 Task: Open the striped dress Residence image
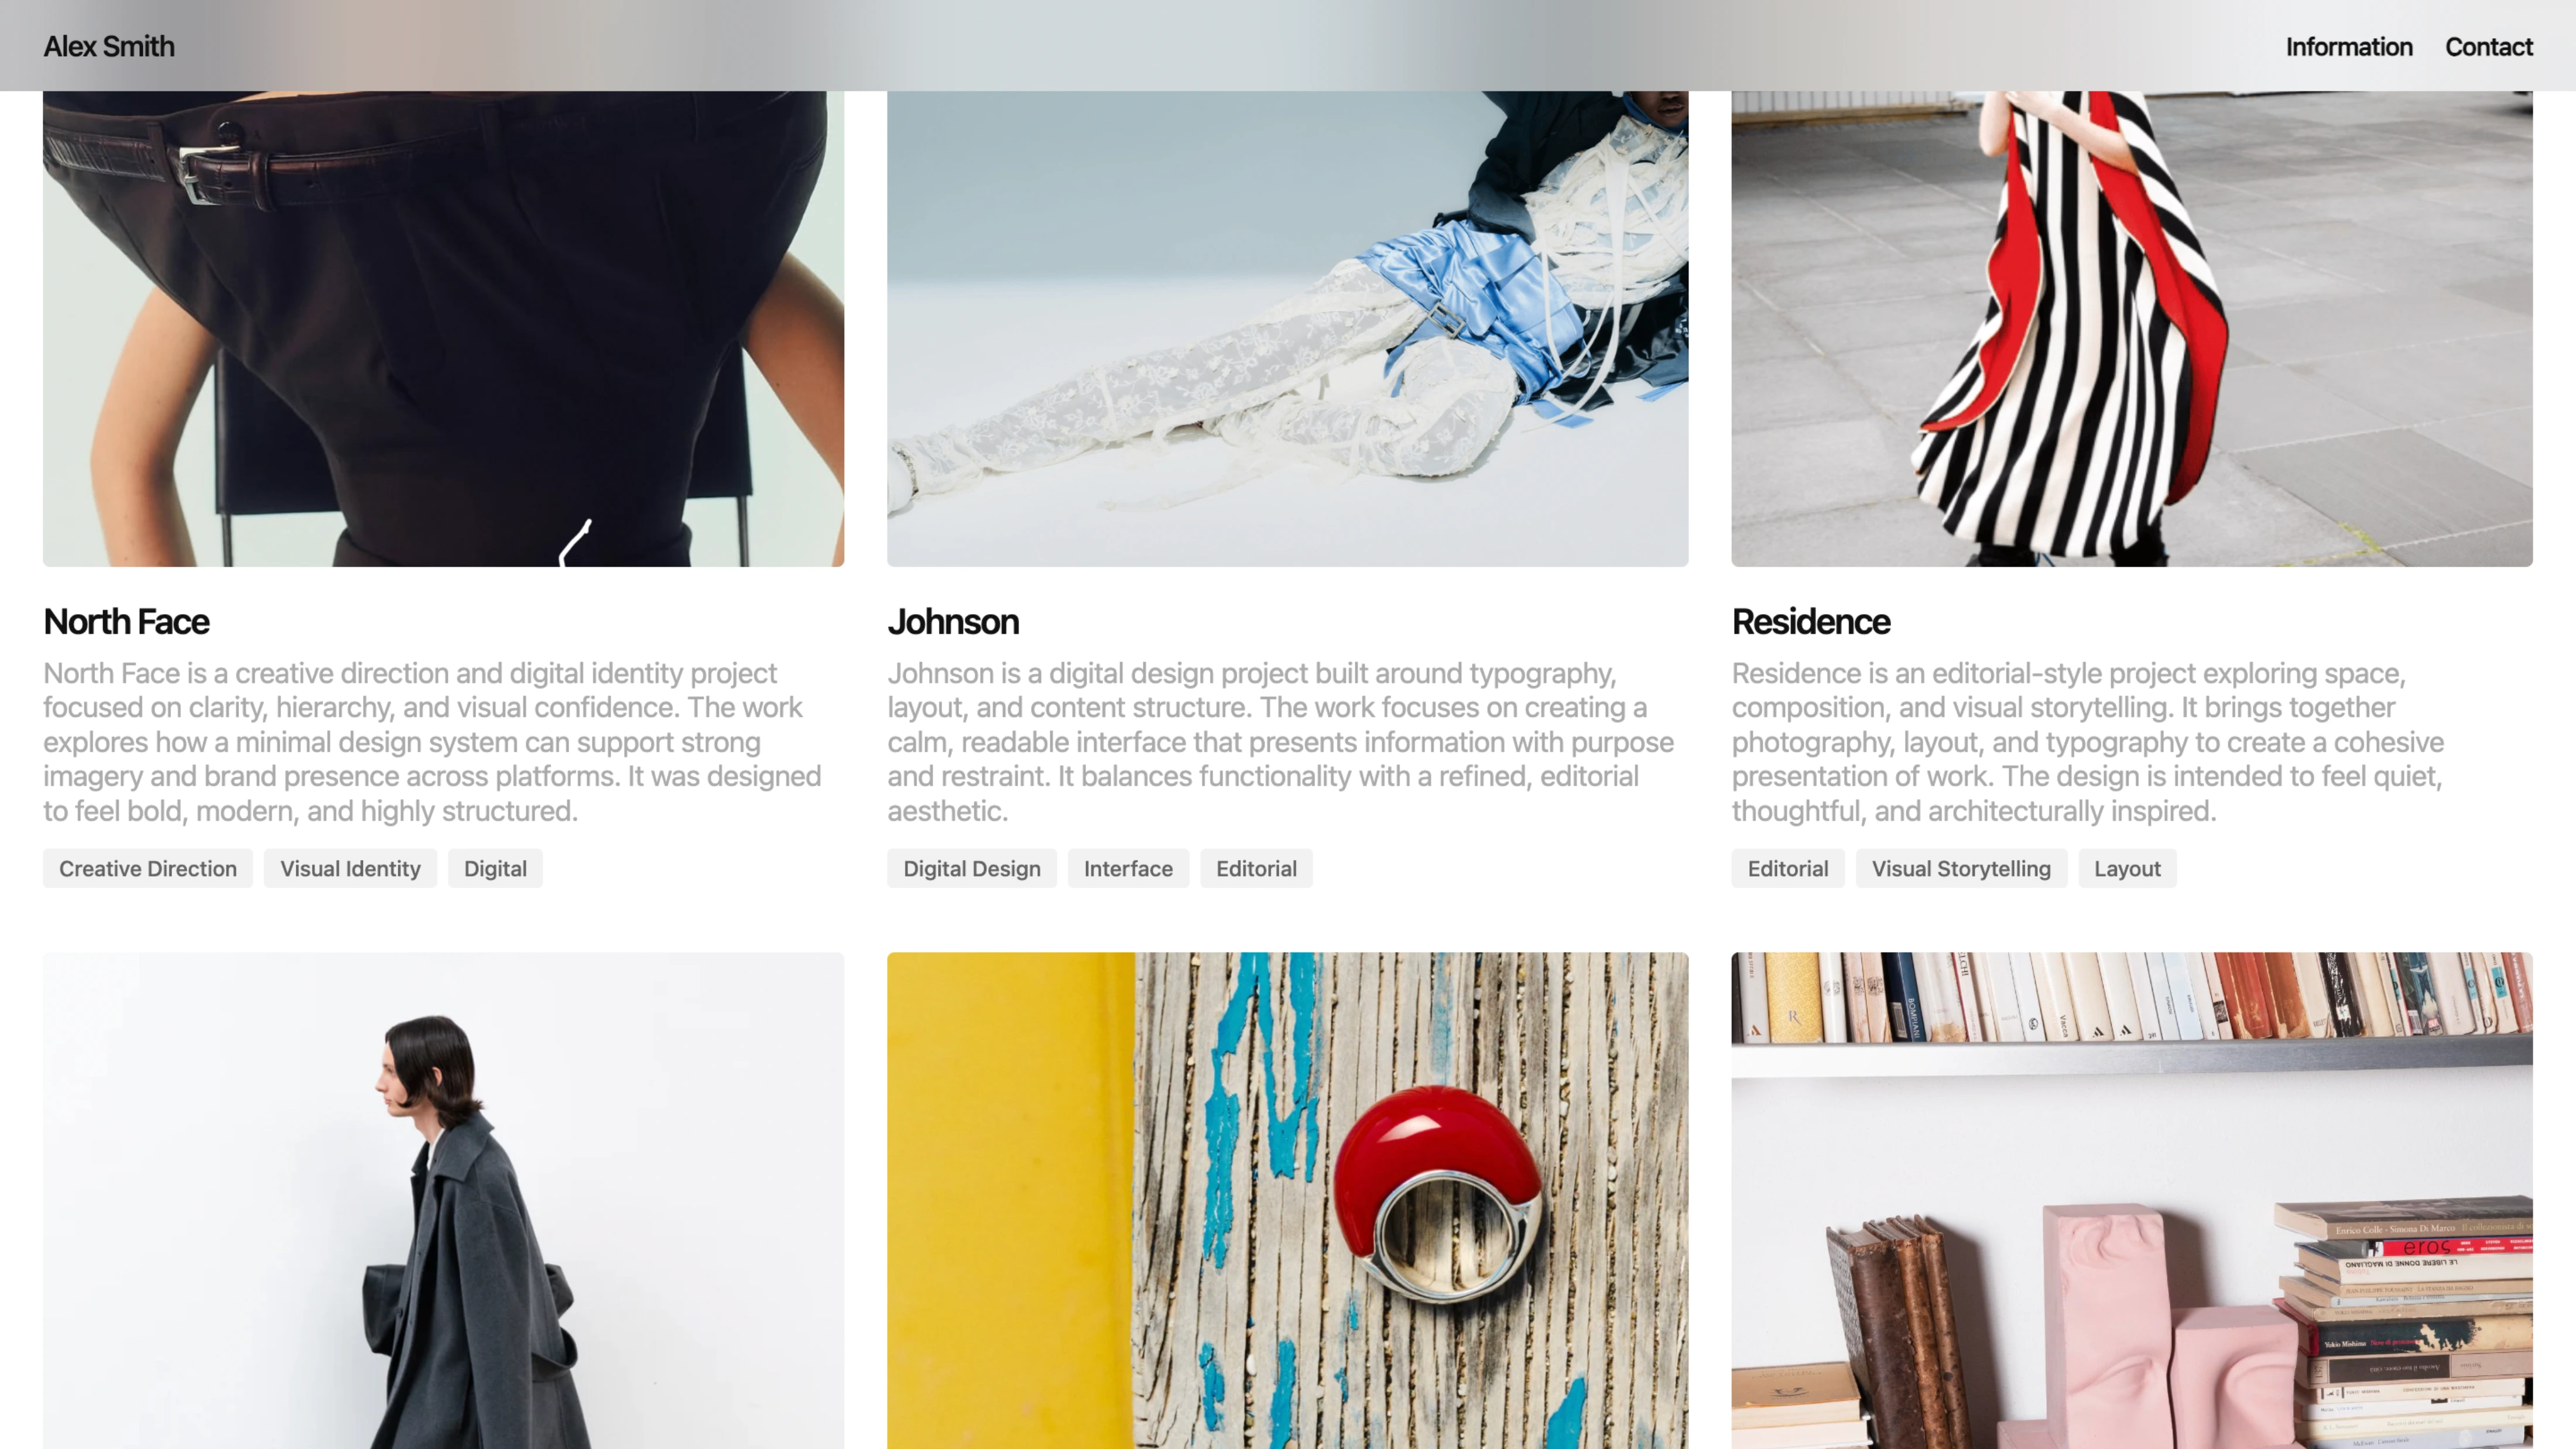coord(2132,329)
